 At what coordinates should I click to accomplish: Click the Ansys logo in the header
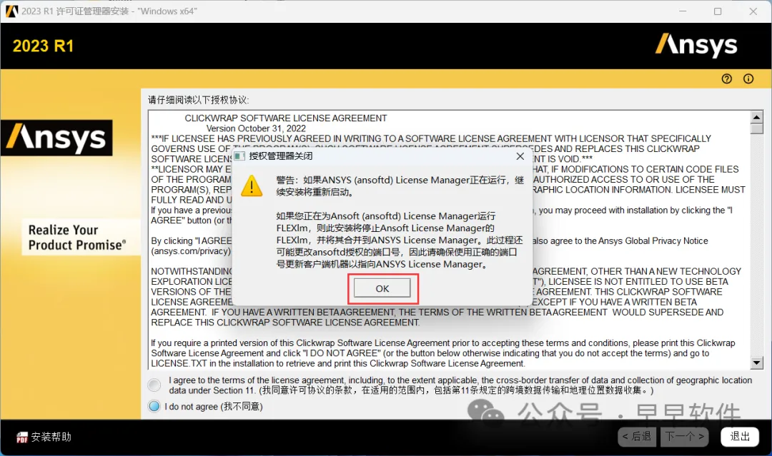[x=696, y=46]
